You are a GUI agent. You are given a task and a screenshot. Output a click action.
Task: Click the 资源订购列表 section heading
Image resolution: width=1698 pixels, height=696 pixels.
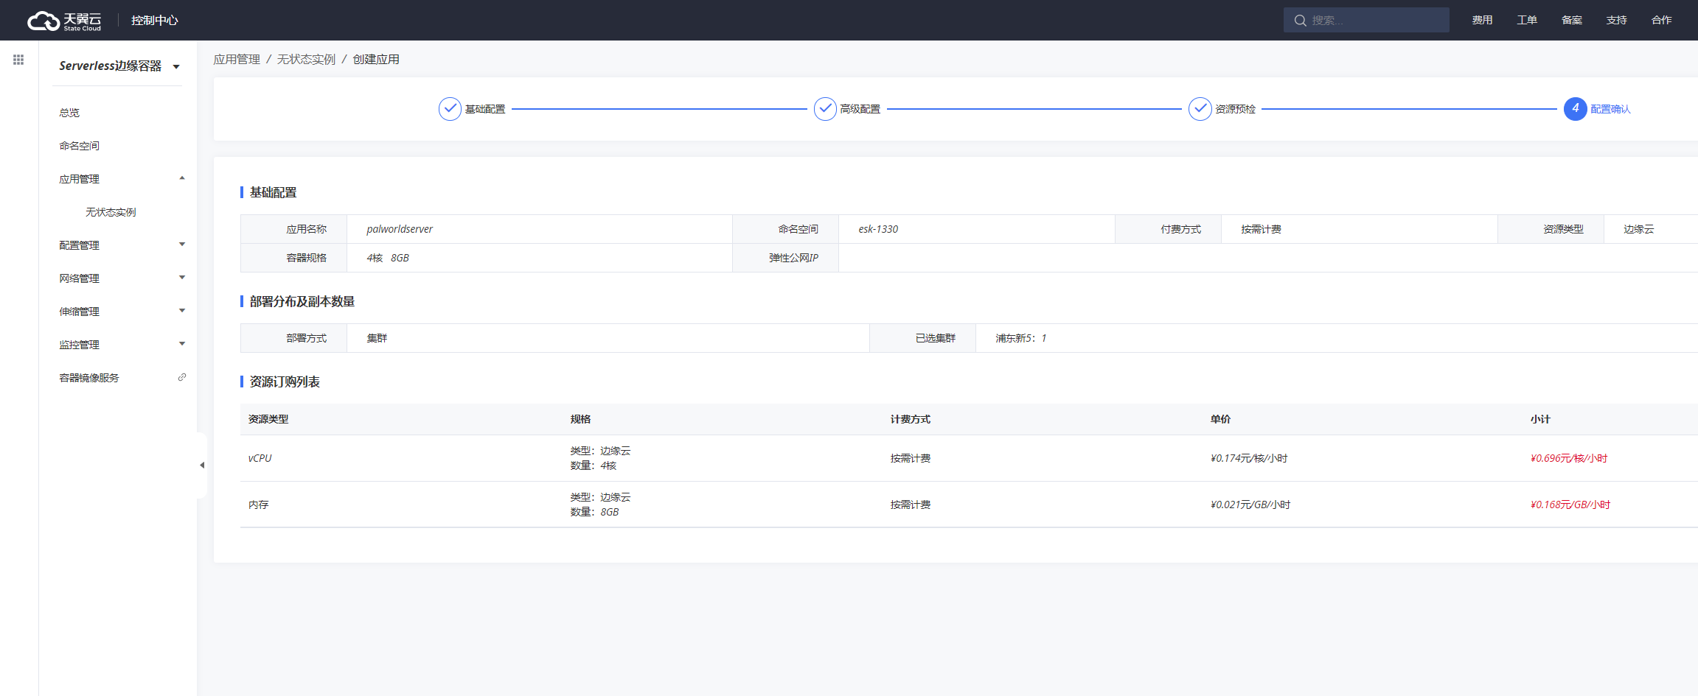coord(285,382)
